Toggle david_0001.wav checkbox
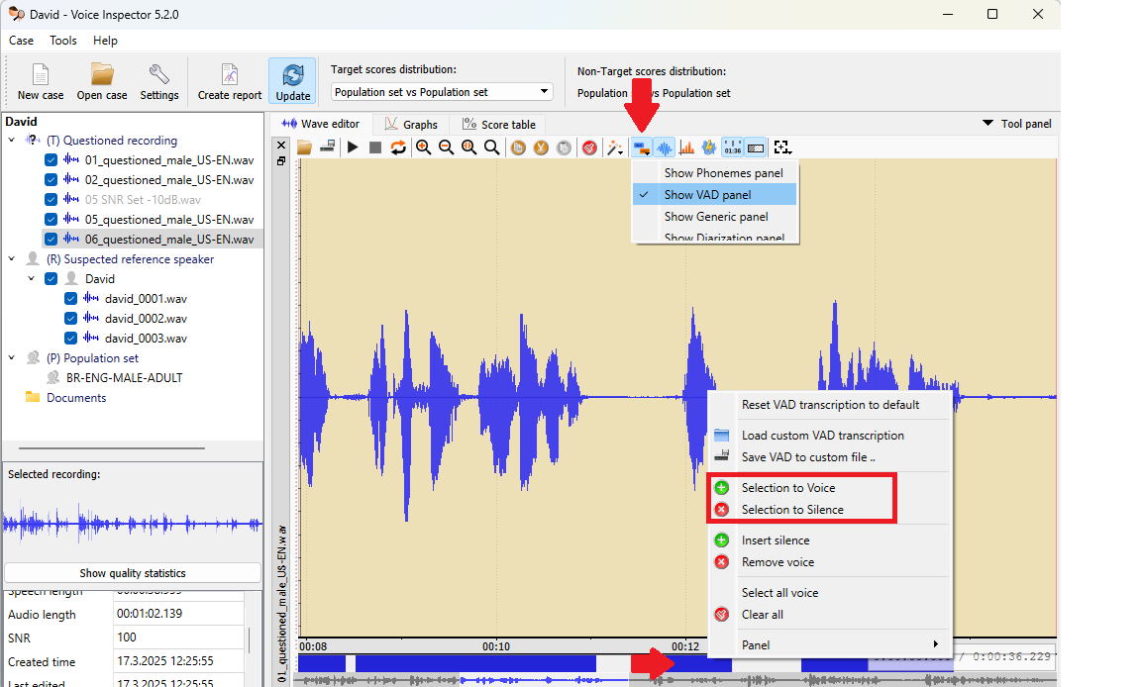Viewport: 1140px width, 687px height. [x=70, y=298]
